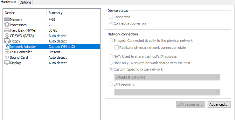
Task: Open the VMnet2 (Host-only) dropdown
Action: (x=167, y=77)
